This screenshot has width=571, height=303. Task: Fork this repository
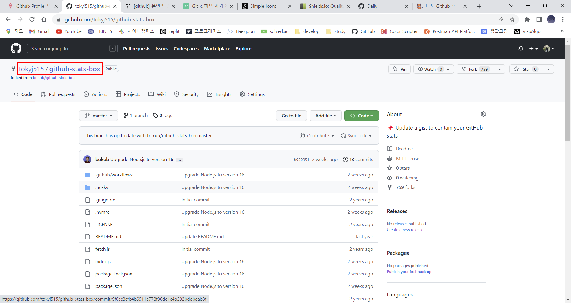coord(475,69)
